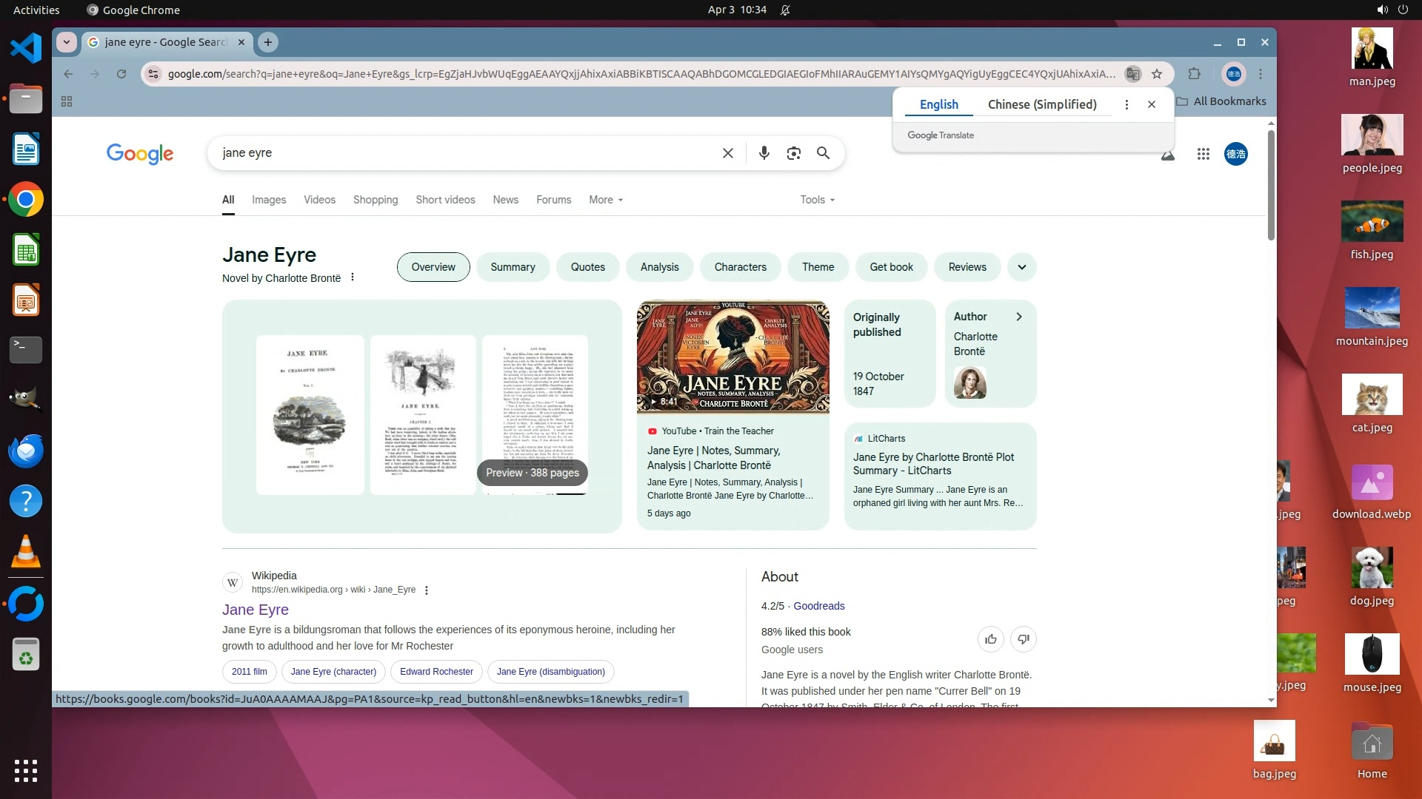Click the voice search microphone icon
Image resolution: width=1422 pixels, height=799 pixels.
click(764, 153)
